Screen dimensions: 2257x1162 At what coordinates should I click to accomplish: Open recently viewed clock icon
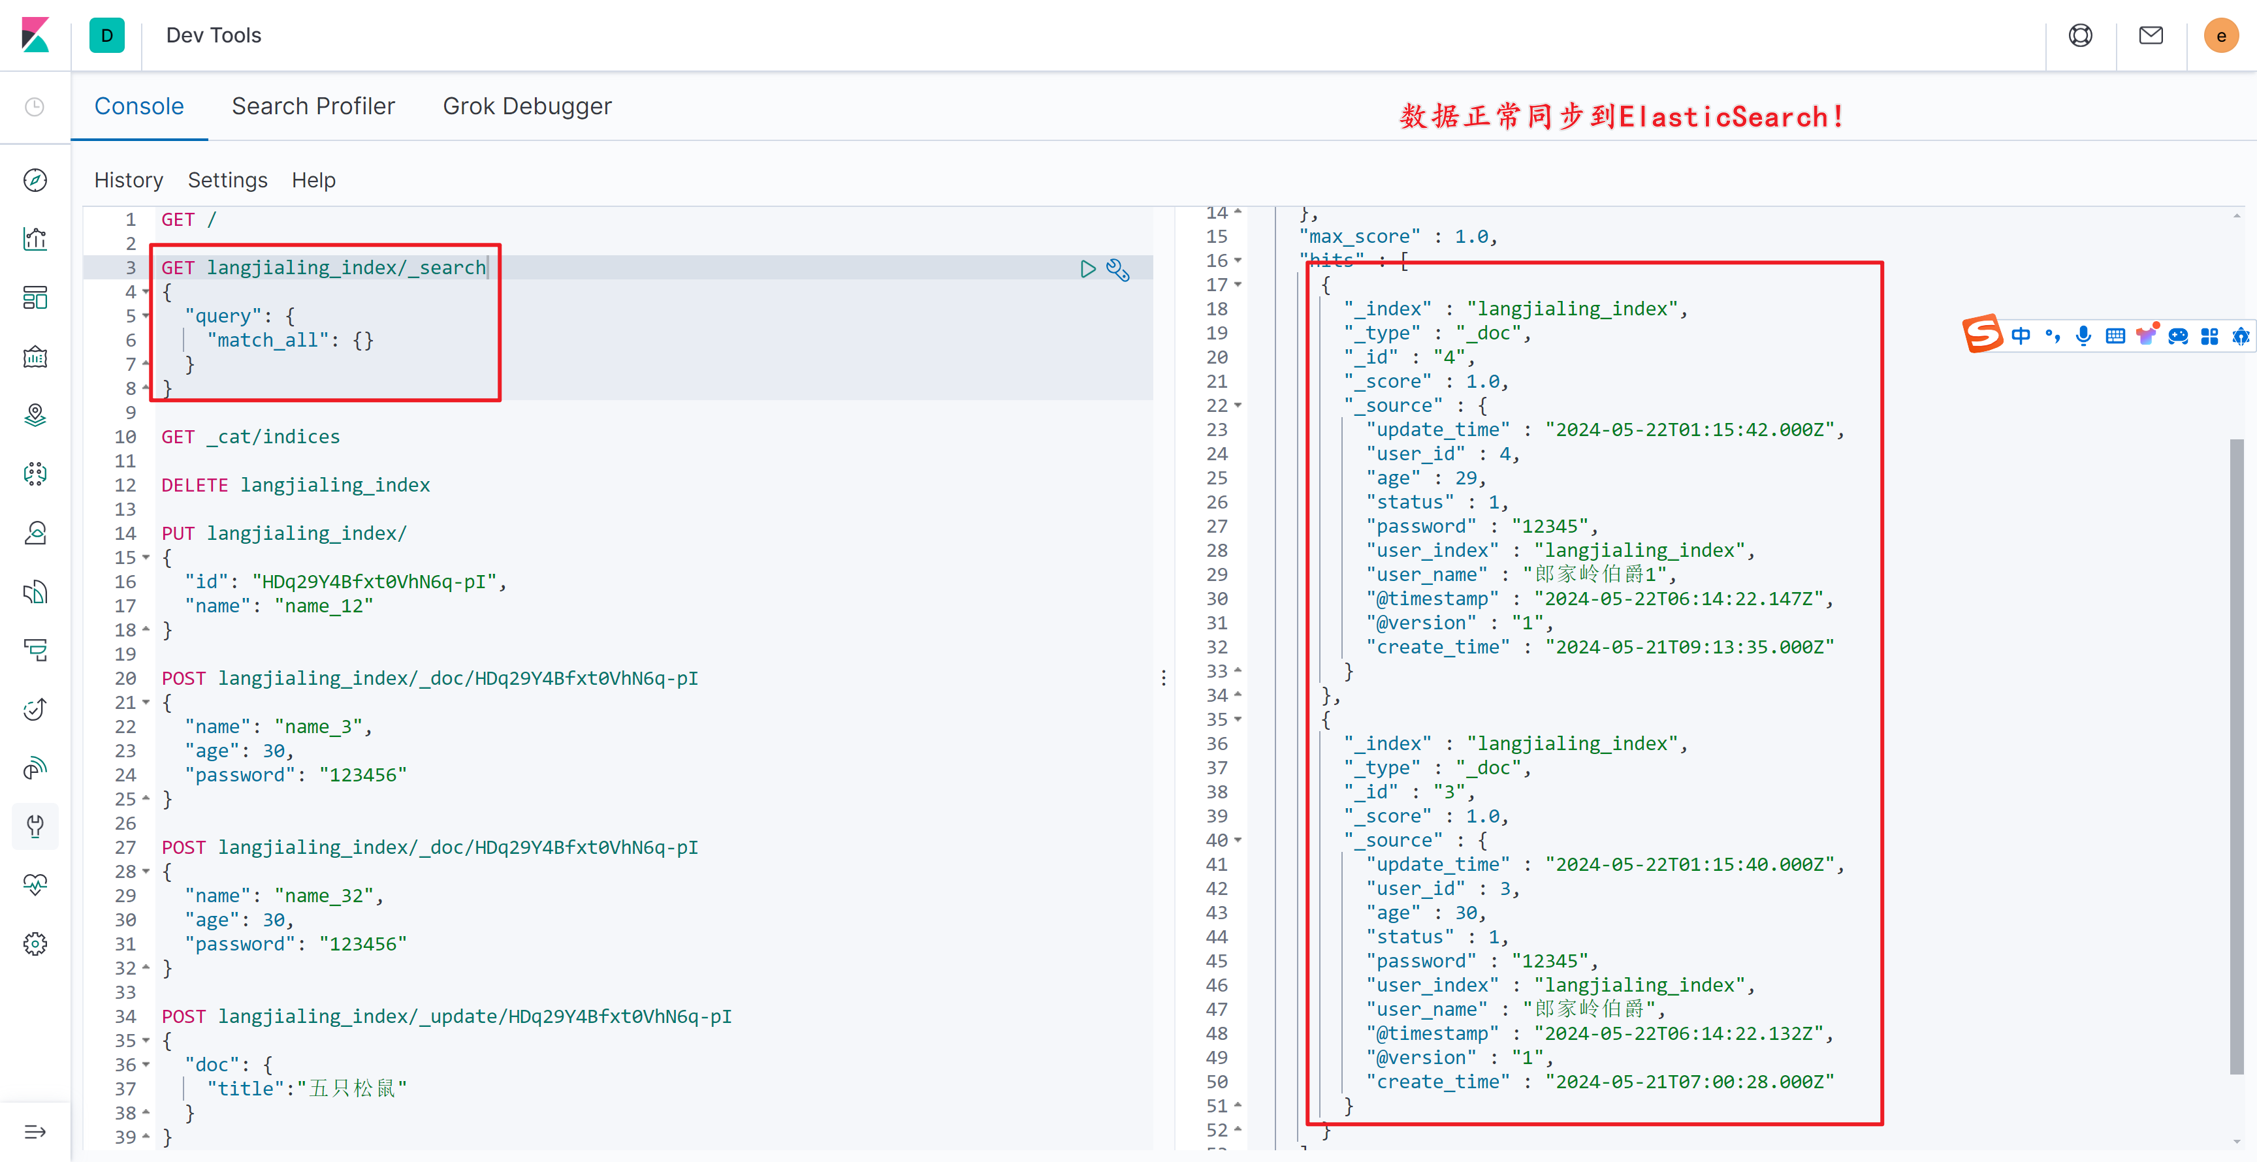[x=35, y=107]
